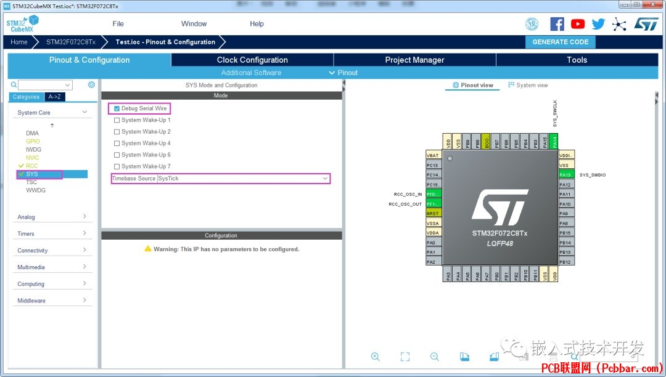Viewport: 666px width, 377px height.
Task: Switch to Project Manager tab
Action: [x=414, y=60]
